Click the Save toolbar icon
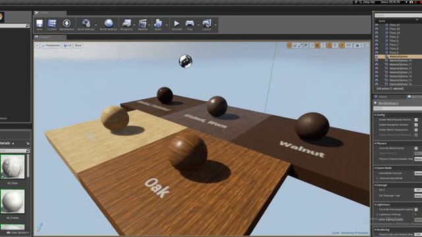 point(40,24)
